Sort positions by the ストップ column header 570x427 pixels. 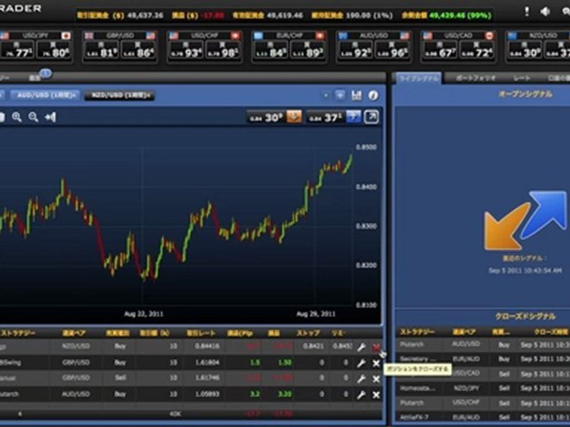pyautogui.click(x=309, y=333)
